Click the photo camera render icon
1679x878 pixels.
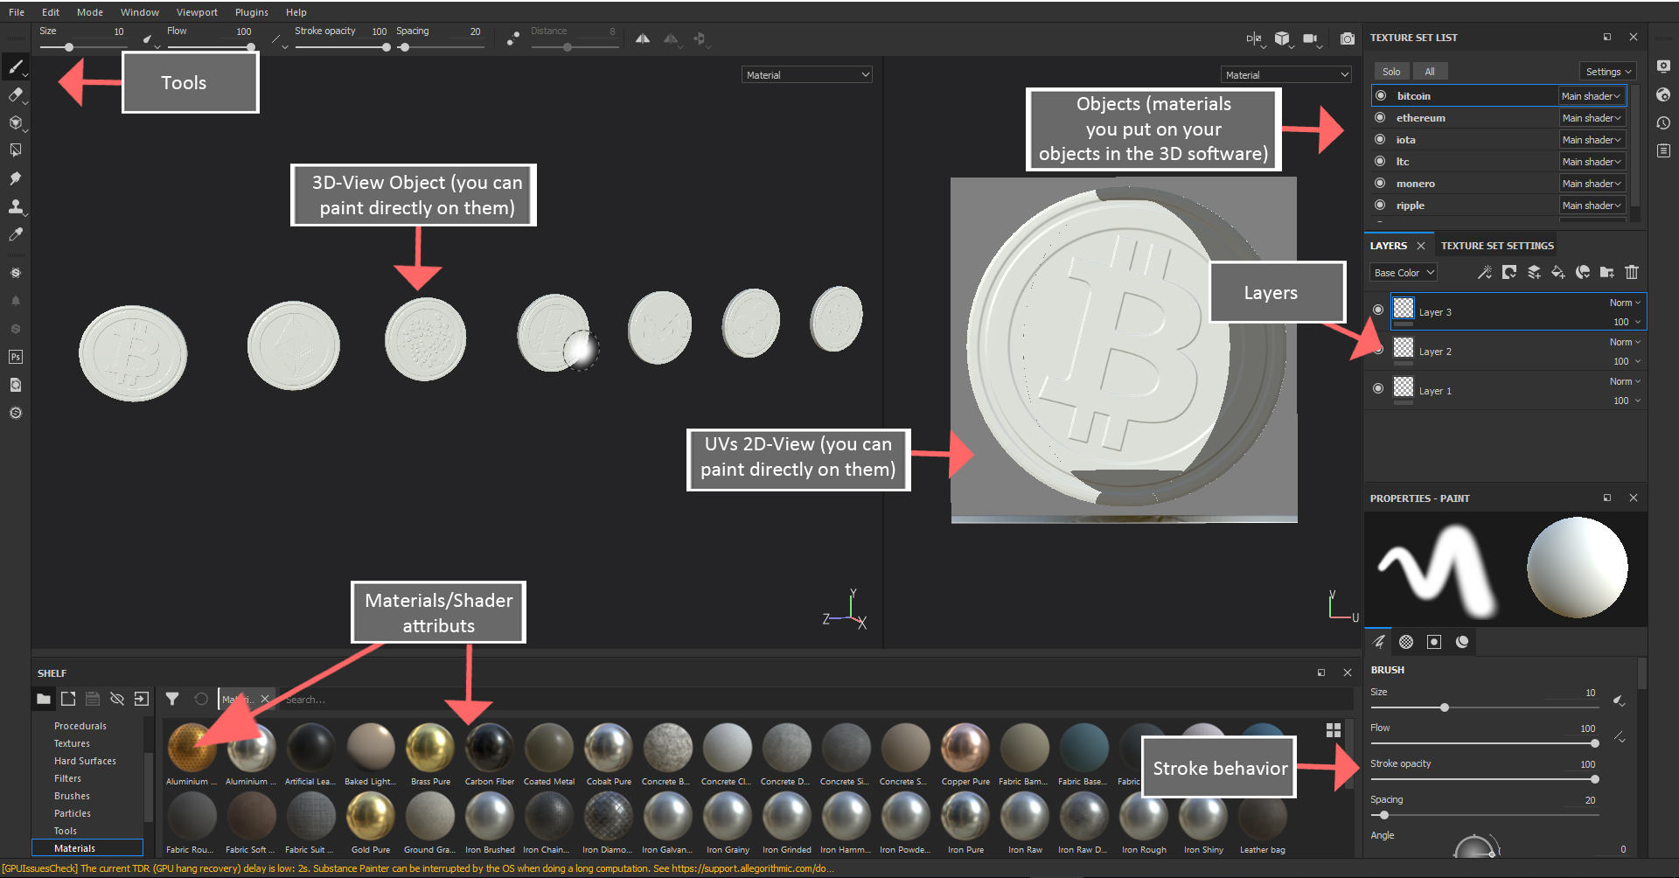1348,38
